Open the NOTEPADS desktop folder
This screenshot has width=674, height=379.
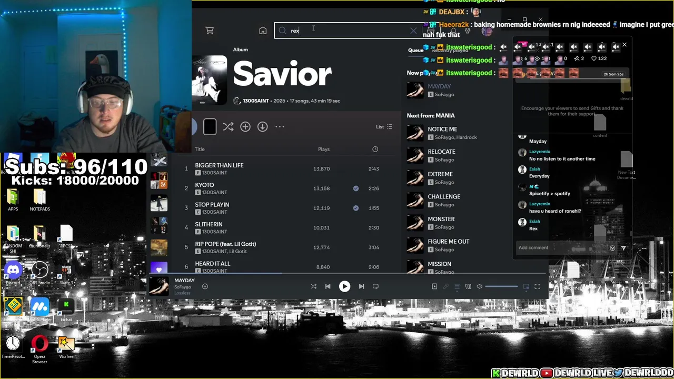[39, 200]
